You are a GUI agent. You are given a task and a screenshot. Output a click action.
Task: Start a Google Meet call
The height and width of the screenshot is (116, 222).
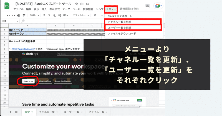tap(158, 6)
